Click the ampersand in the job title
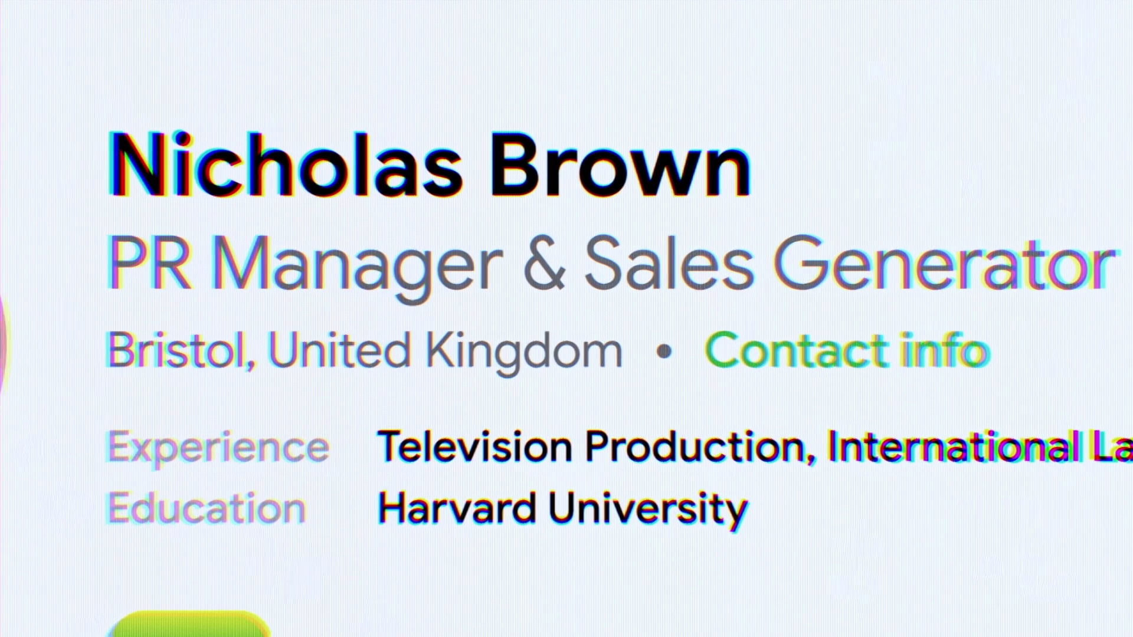1133x637 pixels. [x=543, y=264]
